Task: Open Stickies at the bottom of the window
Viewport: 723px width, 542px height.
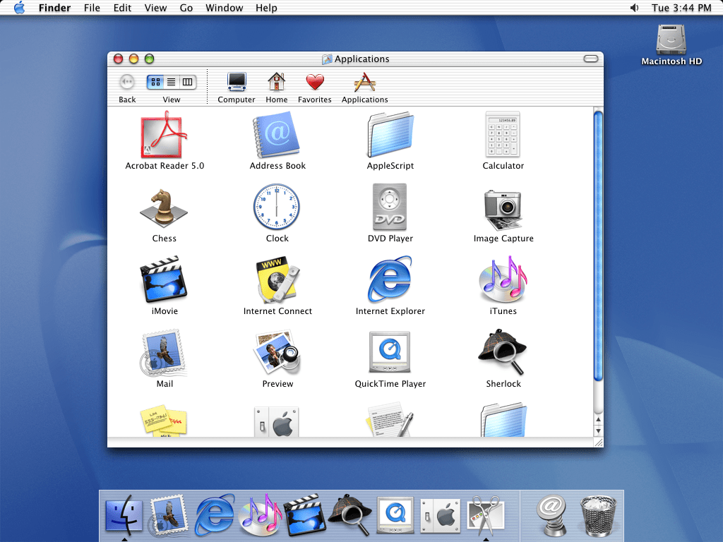Action: tap(163, 421)
